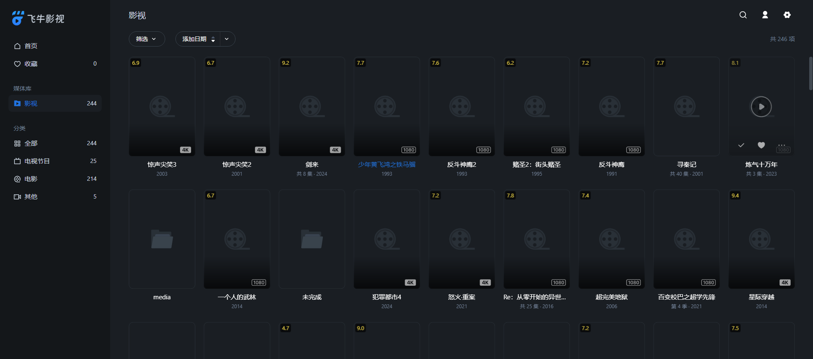Click 9.4 rating badge on 星际穿越
Viewport: 813px width, 359px height.
pos(735,195)
